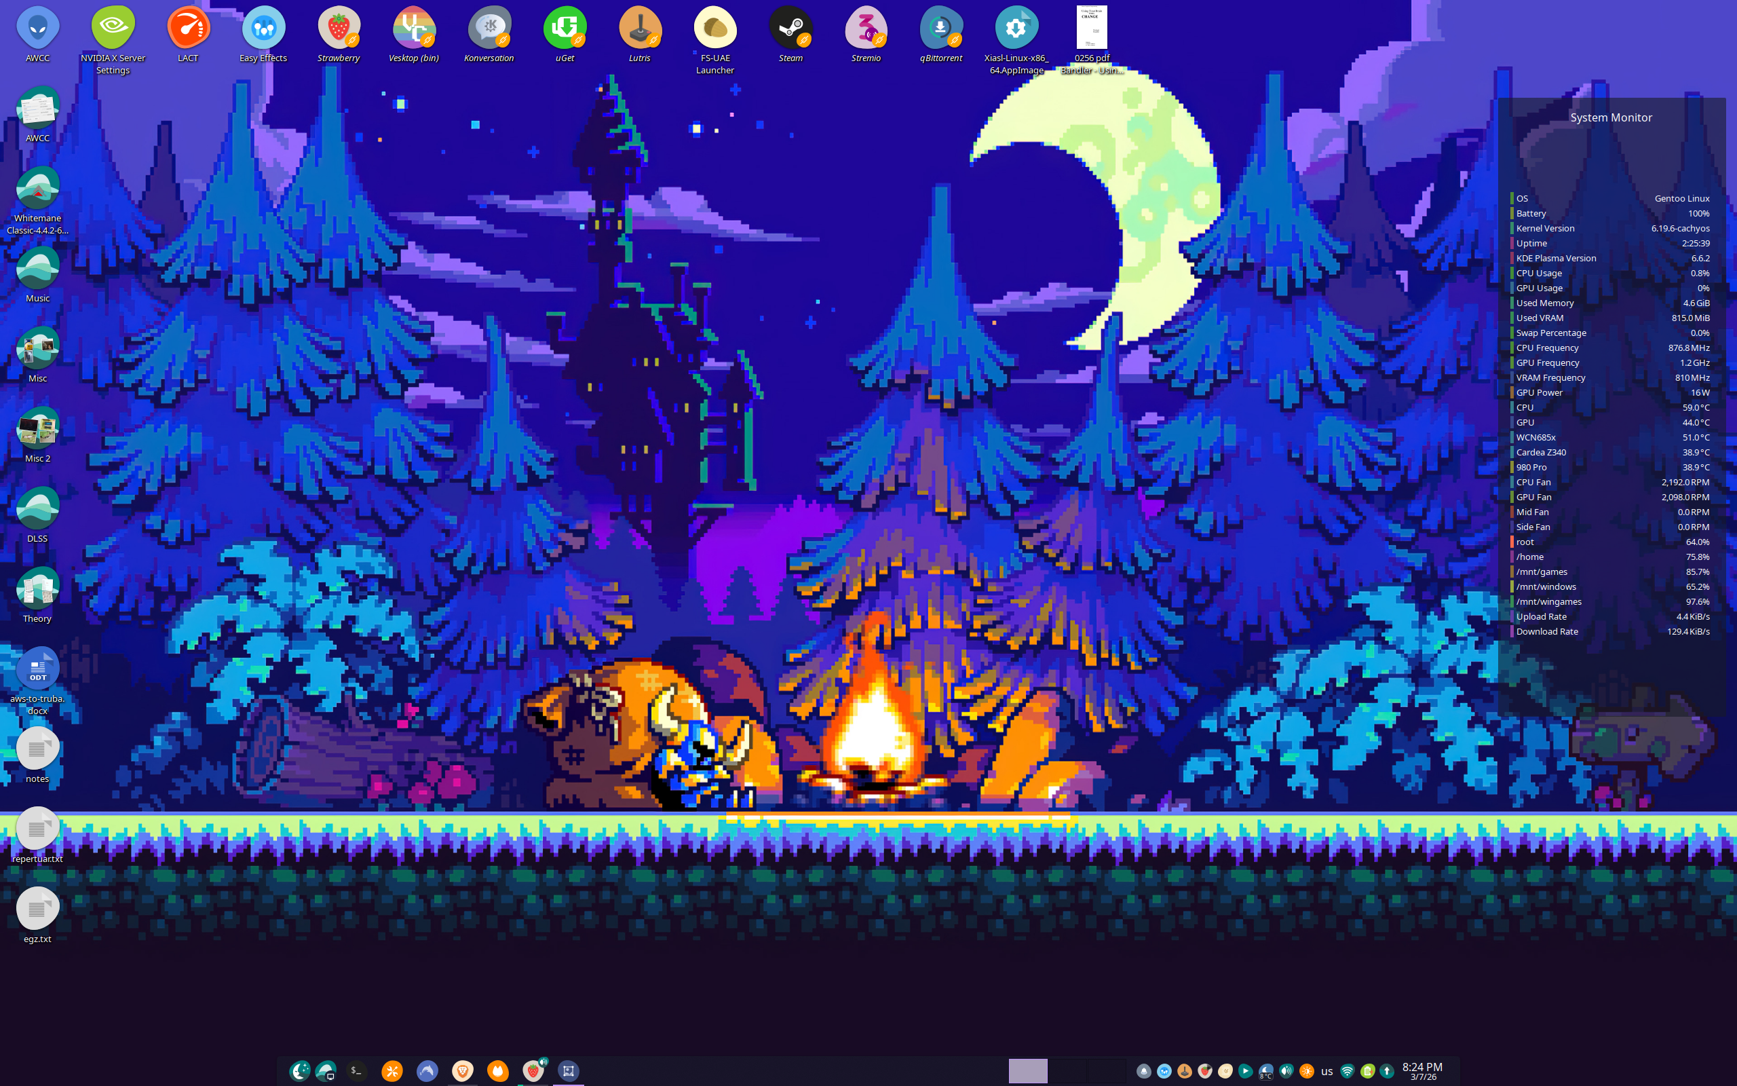
Task: Open the 8:24 PM clock calendar
Action: click(x=1422, y=1072)
